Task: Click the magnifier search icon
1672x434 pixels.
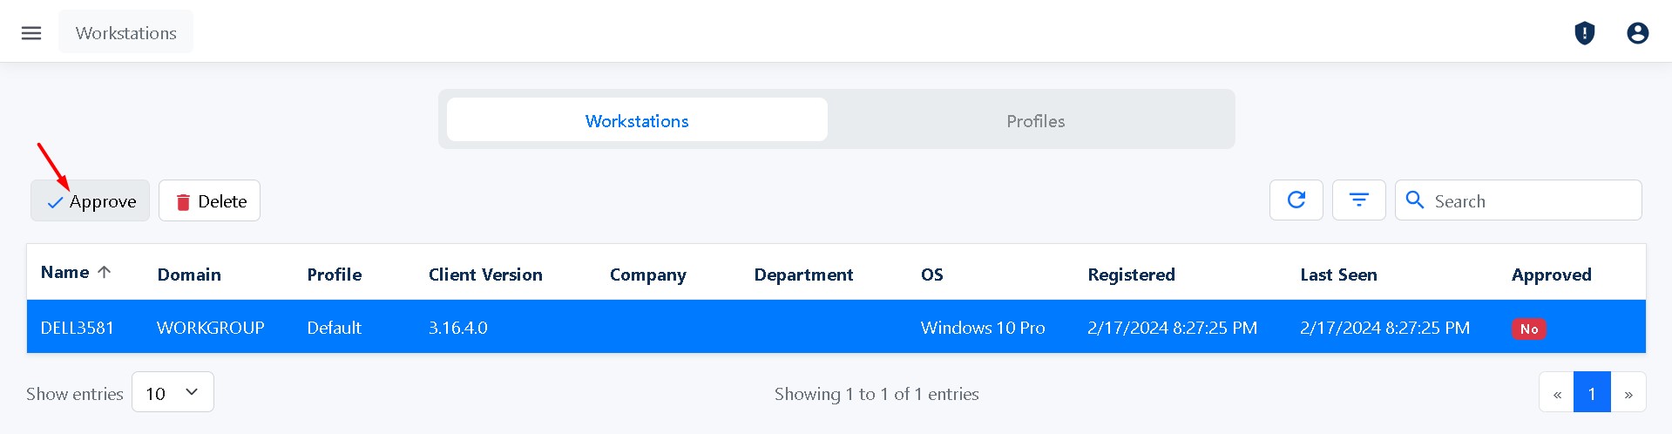Action: [x=1415, y=200]
